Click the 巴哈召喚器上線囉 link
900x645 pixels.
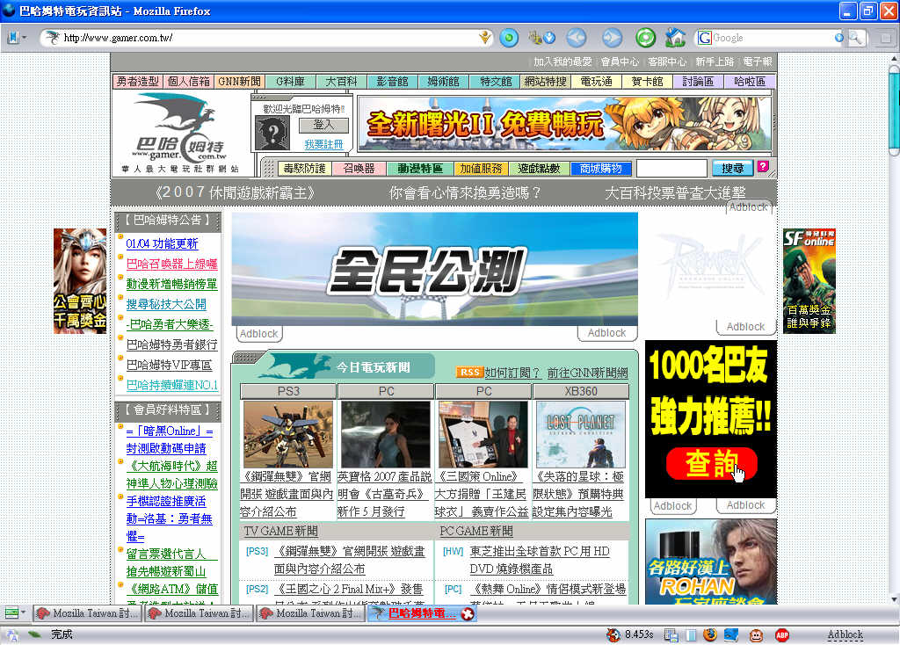point(171,264)
